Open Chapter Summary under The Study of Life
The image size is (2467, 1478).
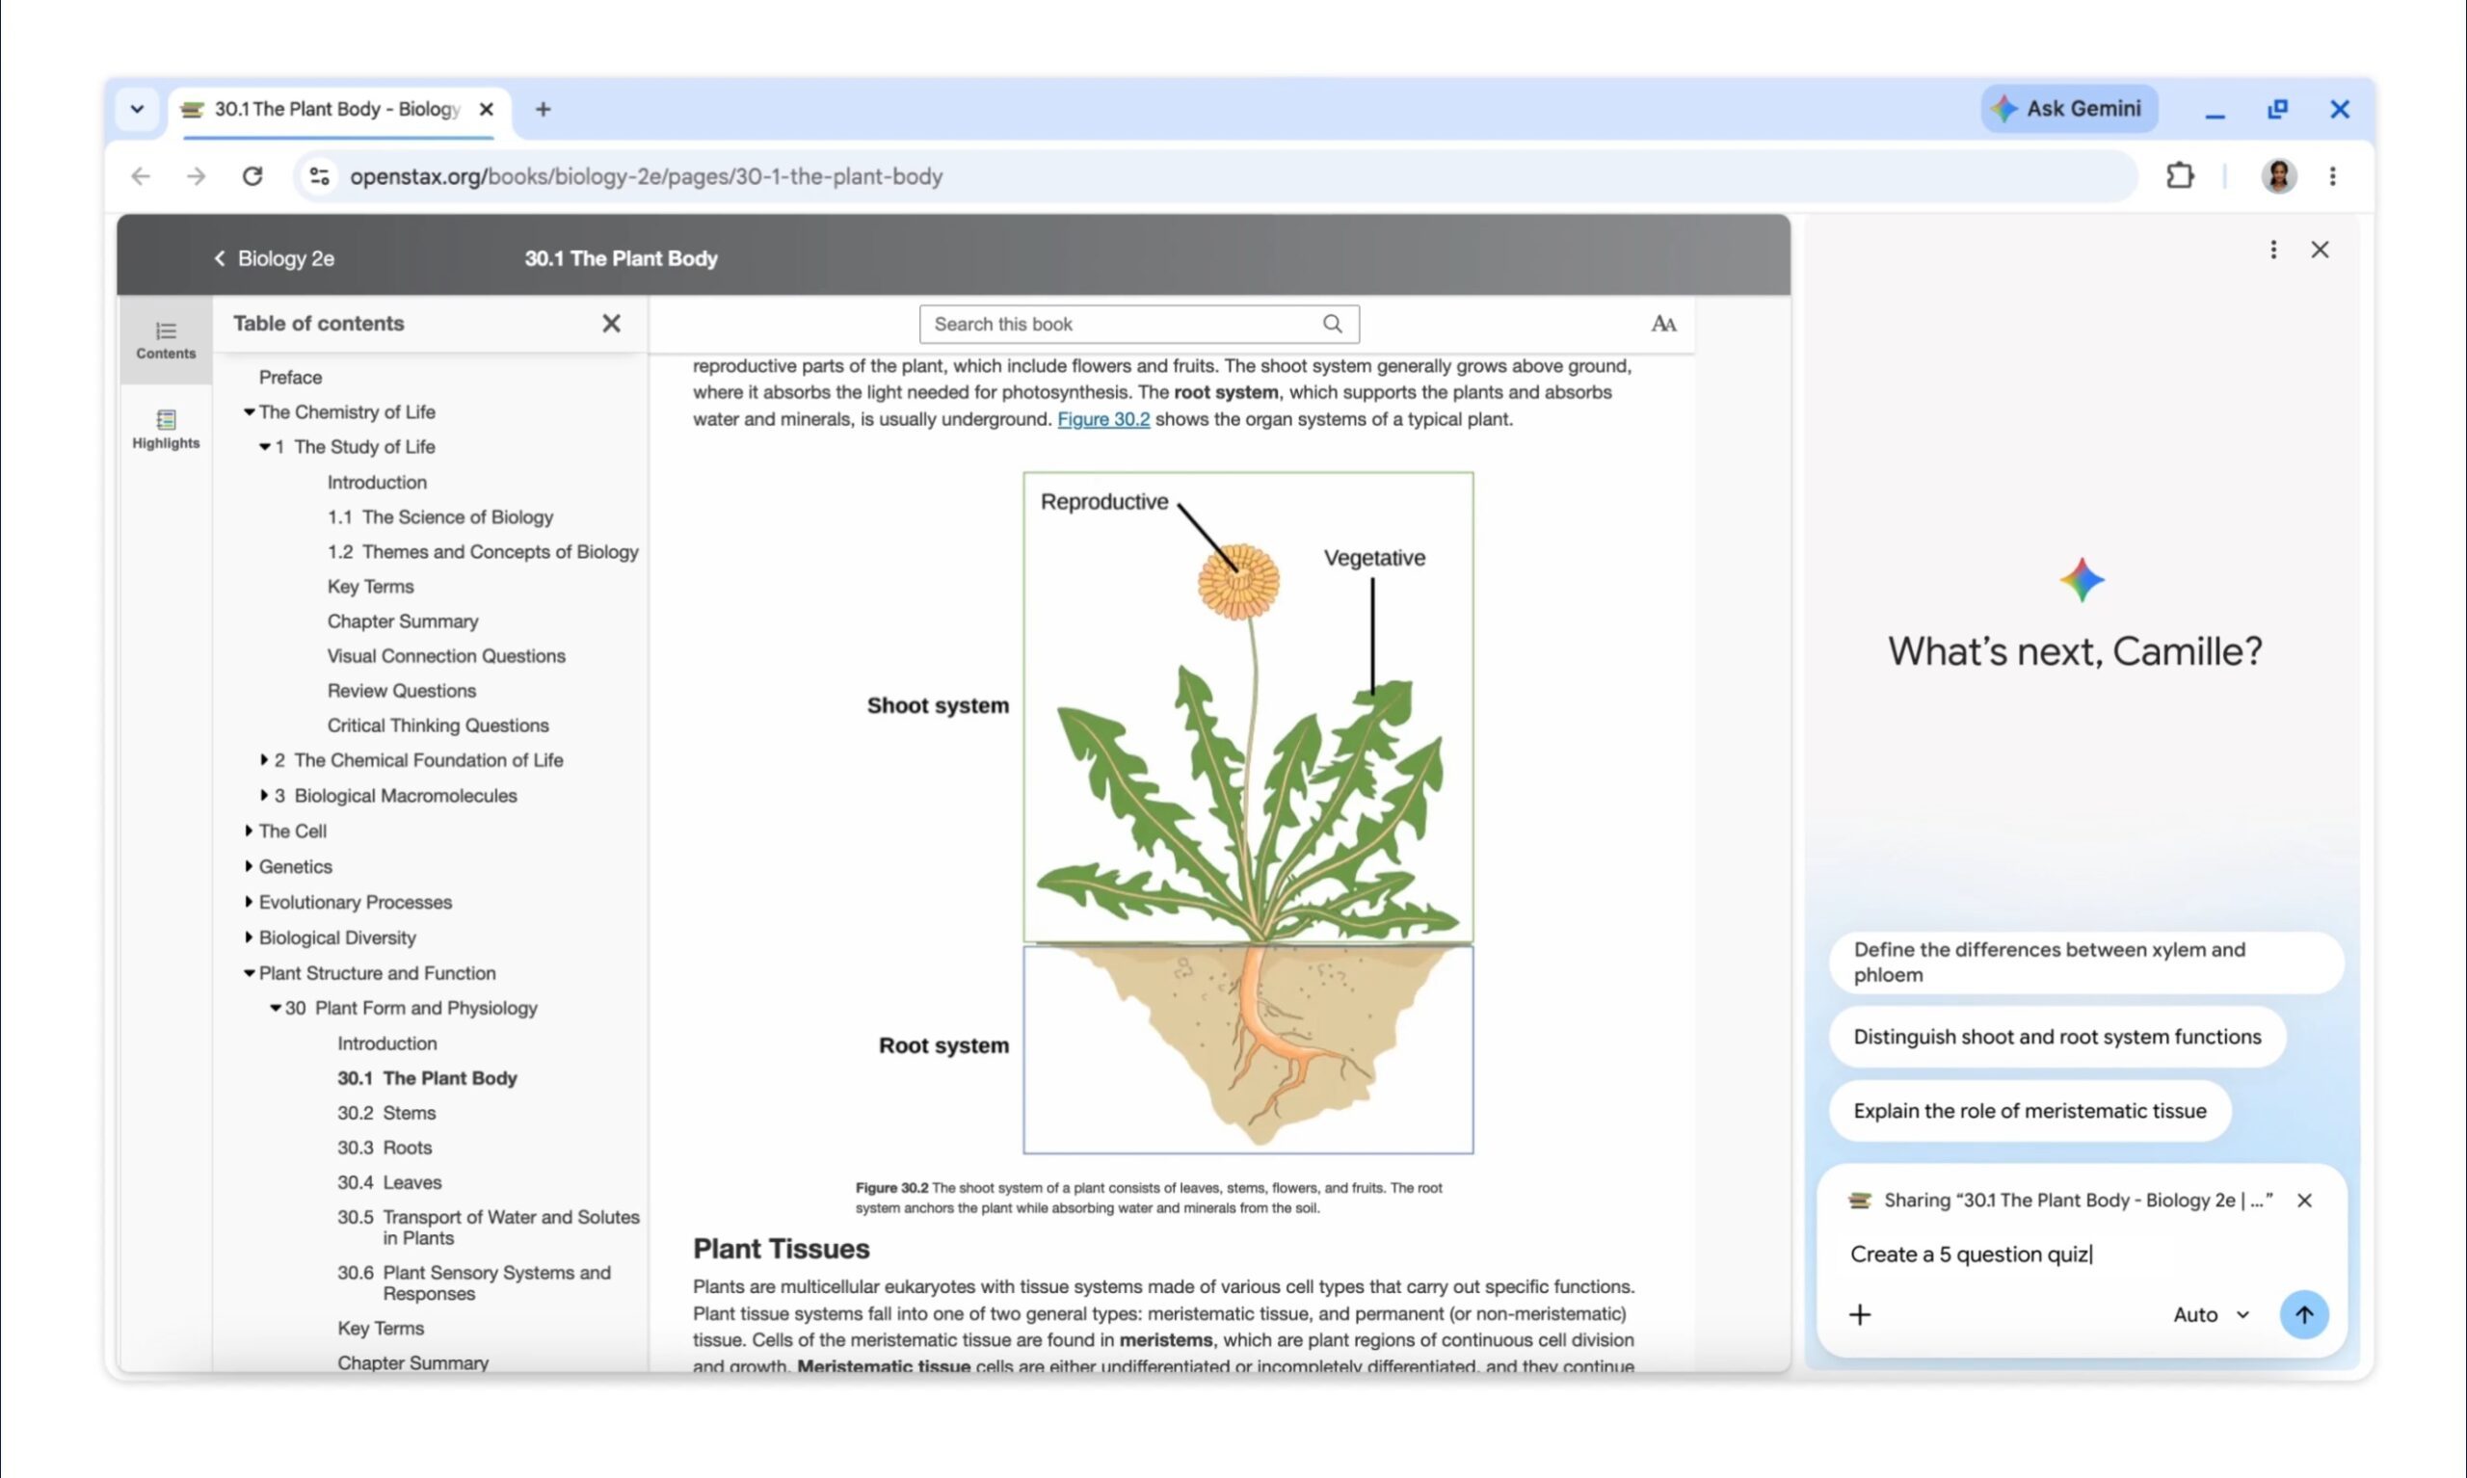pyautogui.click(x=403, y=620)
